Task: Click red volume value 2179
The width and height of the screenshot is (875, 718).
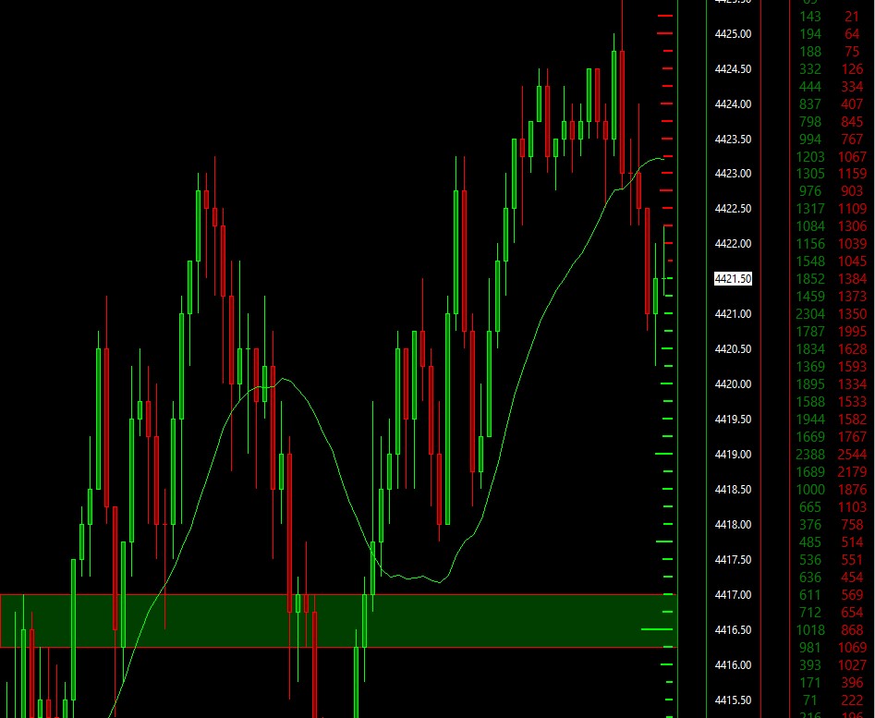Action: coord(852,472)
